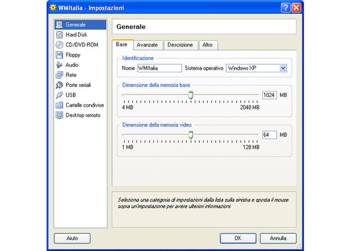Close the Impostazioni dialog window

point(296,8)
